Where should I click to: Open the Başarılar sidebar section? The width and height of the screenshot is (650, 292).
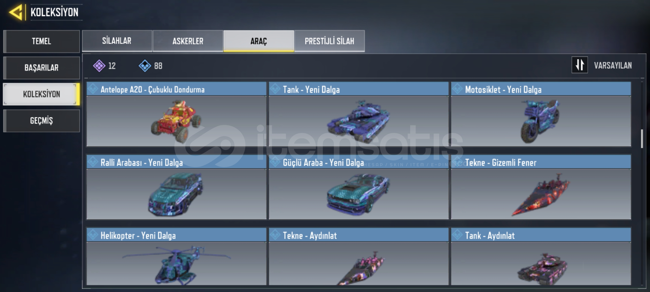[x=41, y=68]
